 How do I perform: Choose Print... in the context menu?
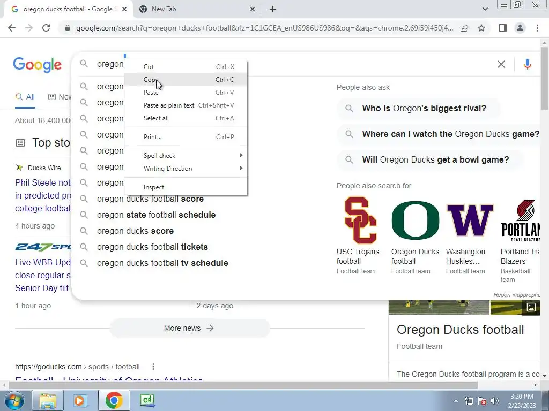coord(186,136)
